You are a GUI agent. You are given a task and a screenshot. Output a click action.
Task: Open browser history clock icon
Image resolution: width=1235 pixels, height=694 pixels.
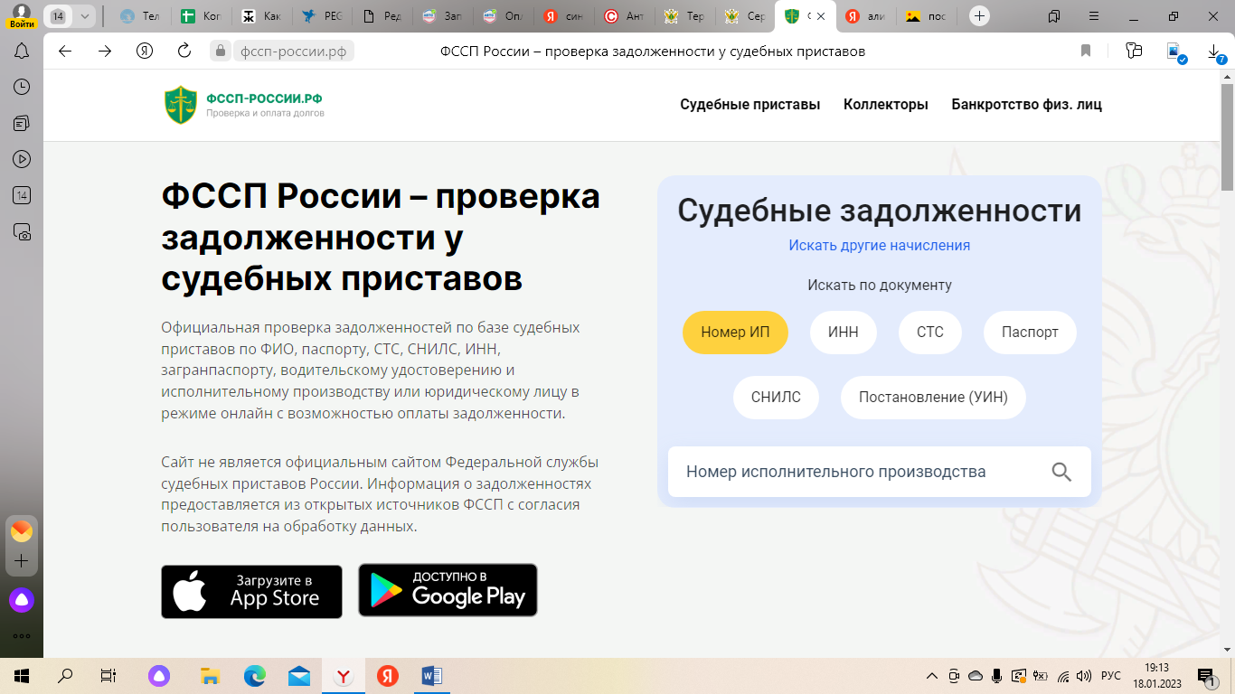pos(22,87)
